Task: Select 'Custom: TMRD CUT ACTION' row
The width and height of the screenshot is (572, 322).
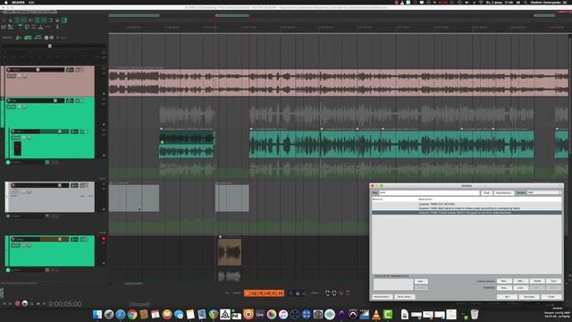Action: 467,204
